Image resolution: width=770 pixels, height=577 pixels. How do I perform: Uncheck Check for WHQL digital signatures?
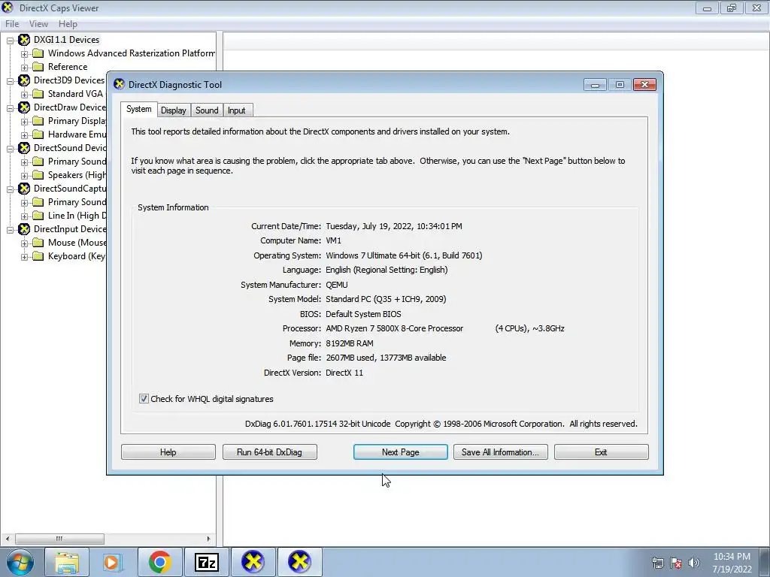click(x=144, y=399)
